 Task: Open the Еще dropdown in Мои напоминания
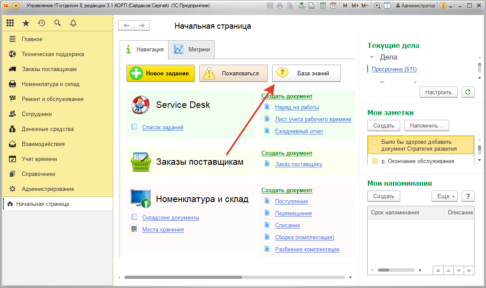445,196
